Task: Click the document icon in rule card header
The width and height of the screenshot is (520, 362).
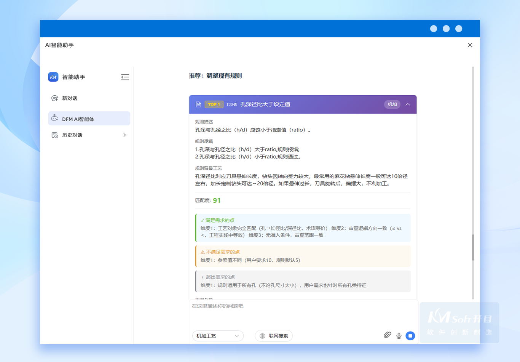Action: coord(198,104)
